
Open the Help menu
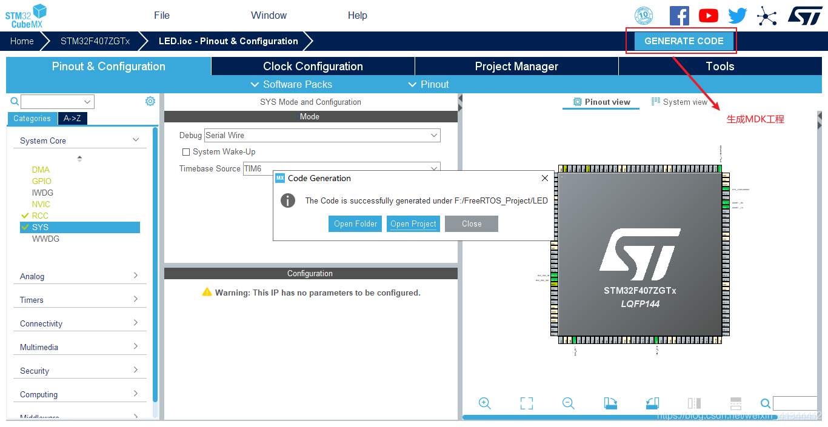tap(358, 16)
